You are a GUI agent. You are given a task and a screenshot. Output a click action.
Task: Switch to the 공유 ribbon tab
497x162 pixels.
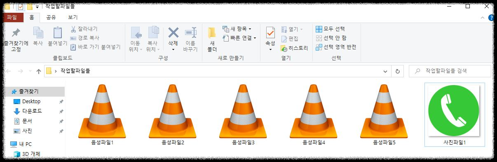pos(51,17)
